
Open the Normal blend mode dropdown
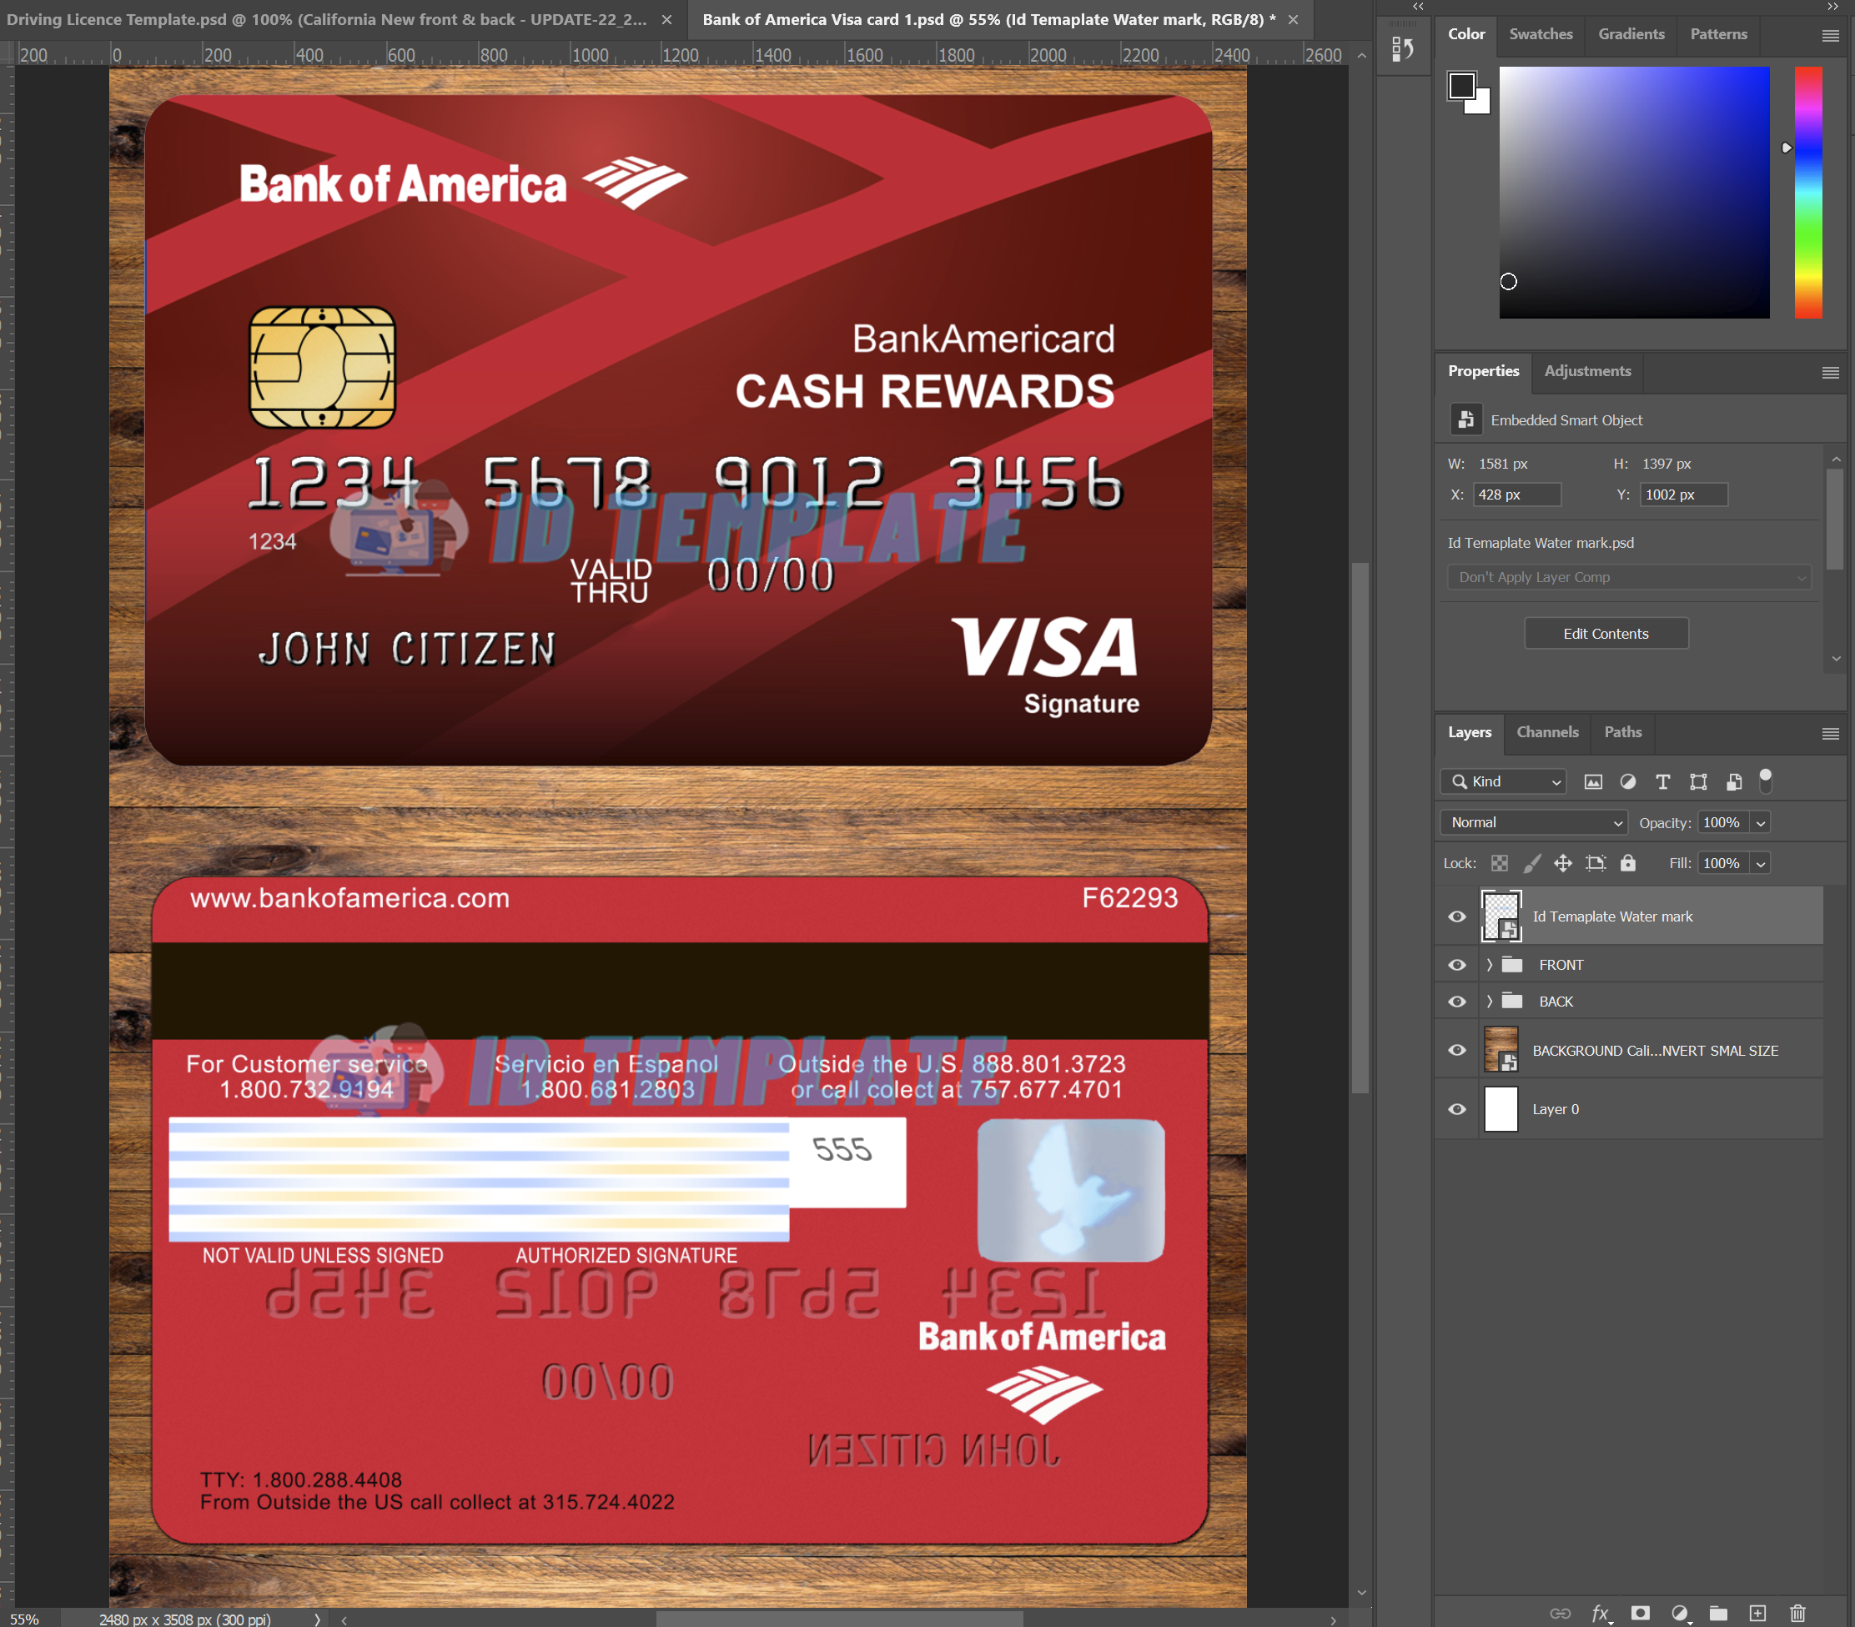(x=1533, y=822)
